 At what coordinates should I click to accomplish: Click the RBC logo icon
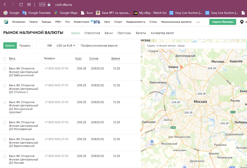6,22
